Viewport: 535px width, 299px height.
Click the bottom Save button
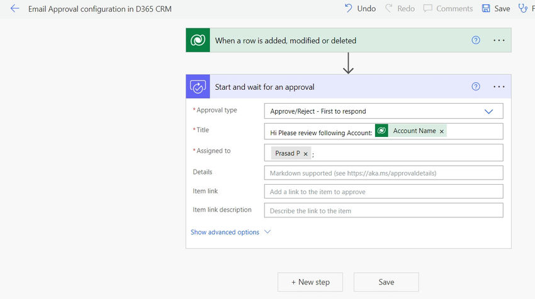(x=386, y=282)
